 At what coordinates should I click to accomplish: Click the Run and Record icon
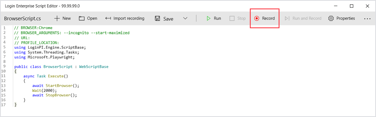pos(287,18)
